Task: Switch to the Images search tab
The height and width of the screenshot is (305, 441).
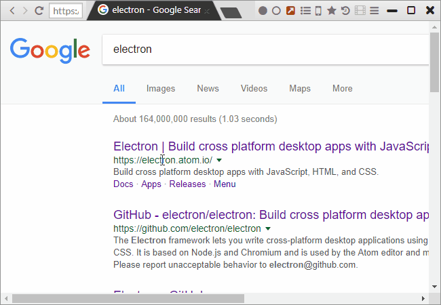Action: click(161, 88)
